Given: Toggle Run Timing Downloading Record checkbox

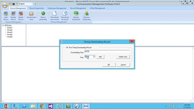Looking at the screenshot, I should coord(67,48).
